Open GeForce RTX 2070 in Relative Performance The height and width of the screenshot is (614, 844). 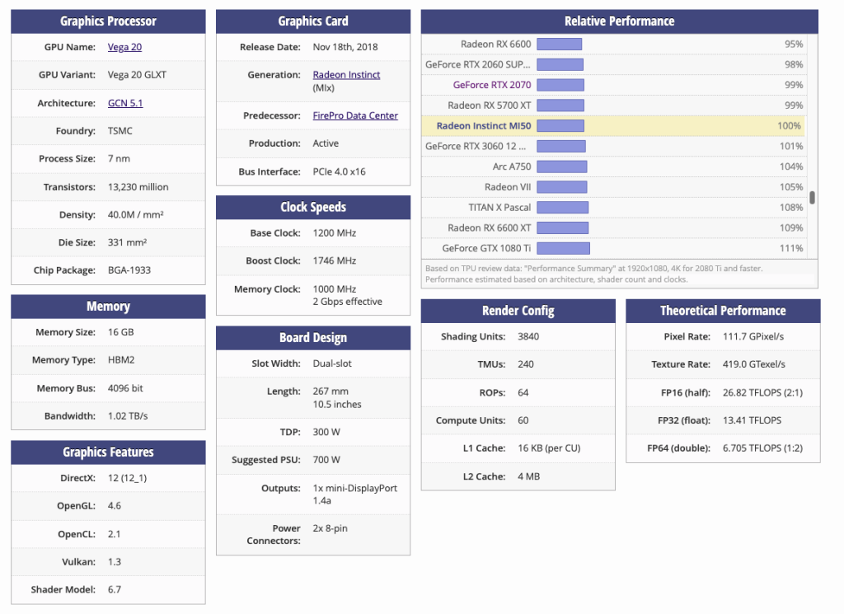(x=492, y=85)
